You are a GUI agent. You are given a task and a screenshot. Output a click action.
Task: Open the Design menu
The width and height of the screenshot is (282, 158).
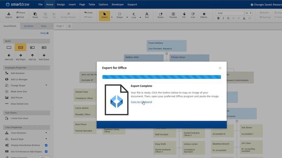[x=61, y=4]
